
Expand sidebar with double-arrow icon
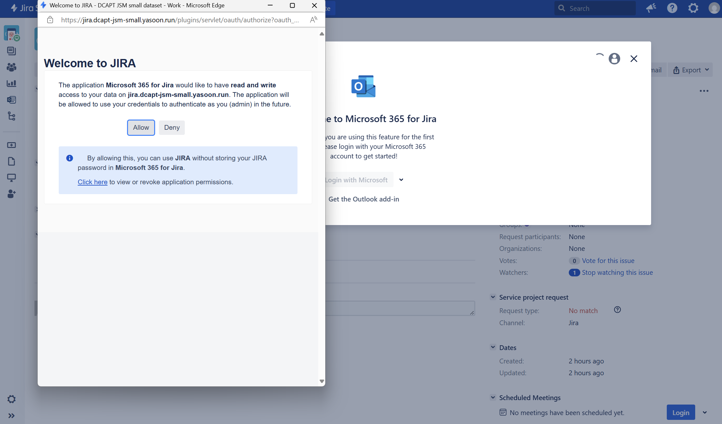pyautogui.click(x=11, y=416)
